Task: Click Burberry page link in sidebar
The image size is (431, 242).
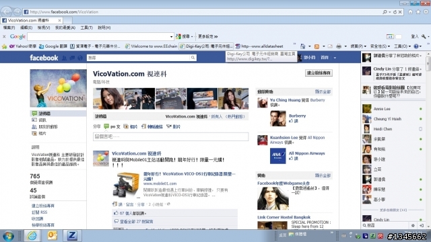Action: 297,116
